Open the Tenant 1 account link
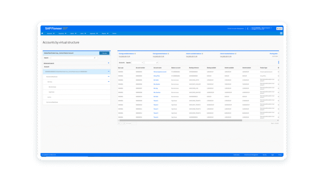Screen dimensions: 324x182 (x=156, y=101)
